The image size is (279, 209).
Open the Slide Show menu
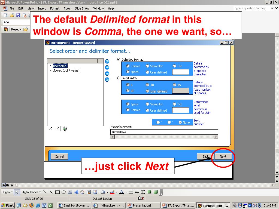[82, 8]
